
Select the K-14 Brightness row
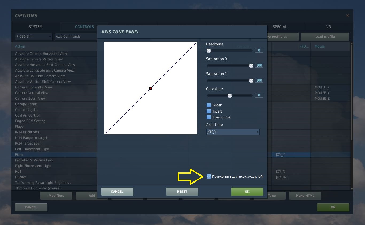pos(54,132)
